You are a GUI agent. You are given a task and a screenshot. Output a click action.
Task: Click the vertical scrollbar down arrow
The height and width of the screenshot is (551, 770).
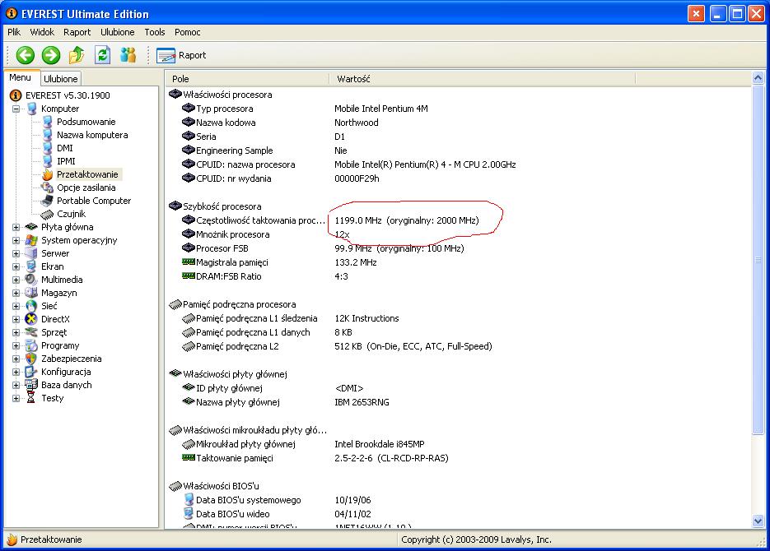coord(758,521)
